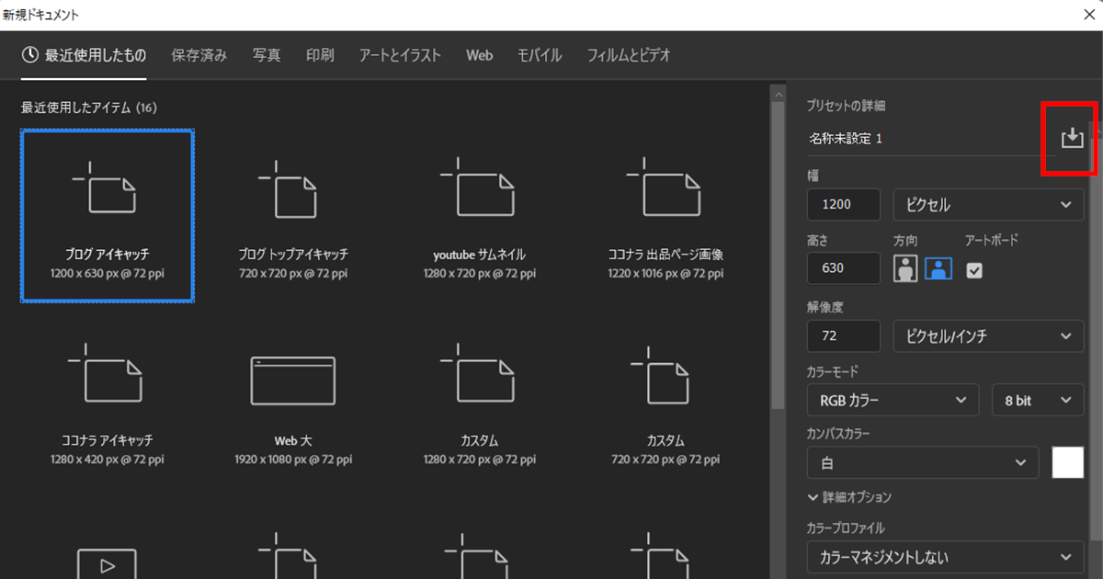Open the Web tab

tap(479, 55)
